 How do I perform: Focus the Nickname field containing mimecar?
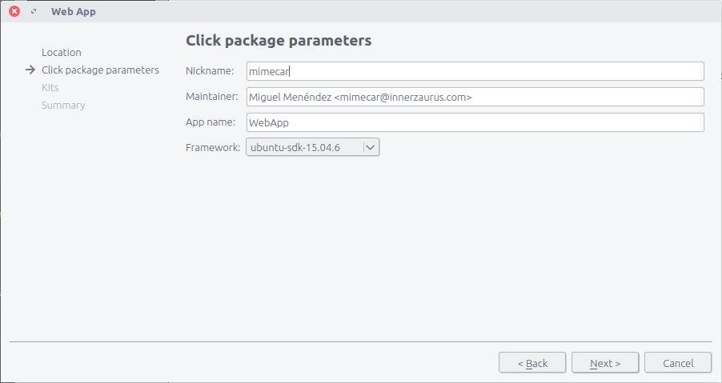pos(475,71)
